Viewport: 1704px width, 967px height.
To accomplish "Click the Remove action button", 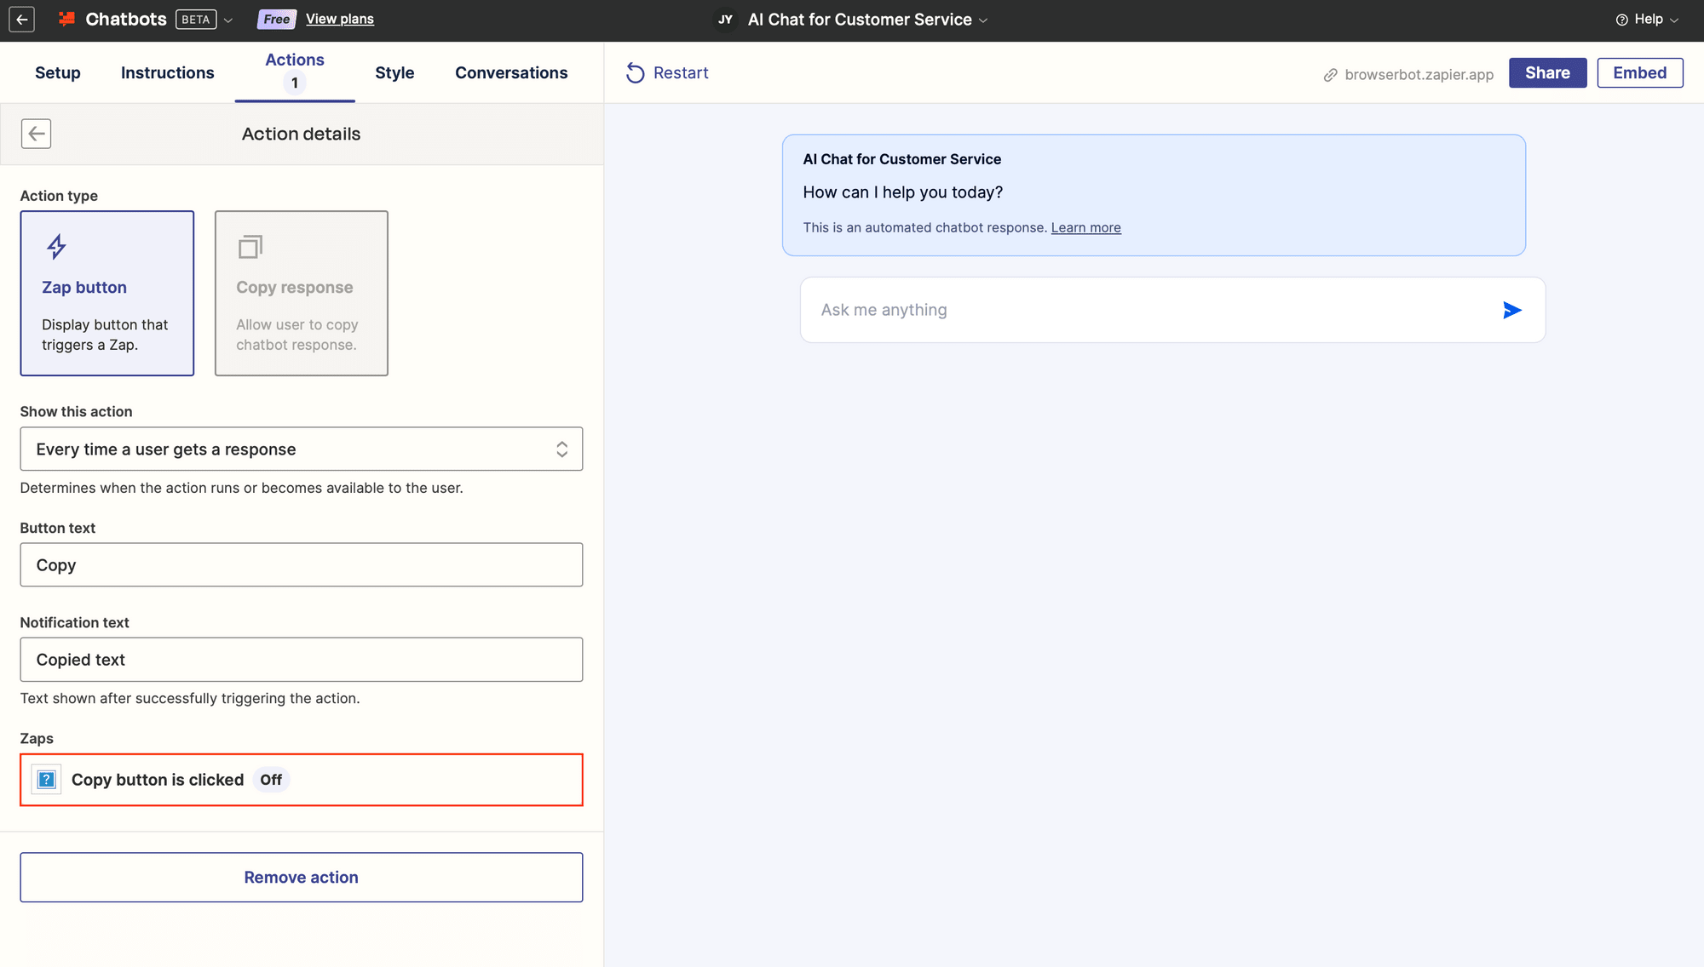I will pos(301,877).
